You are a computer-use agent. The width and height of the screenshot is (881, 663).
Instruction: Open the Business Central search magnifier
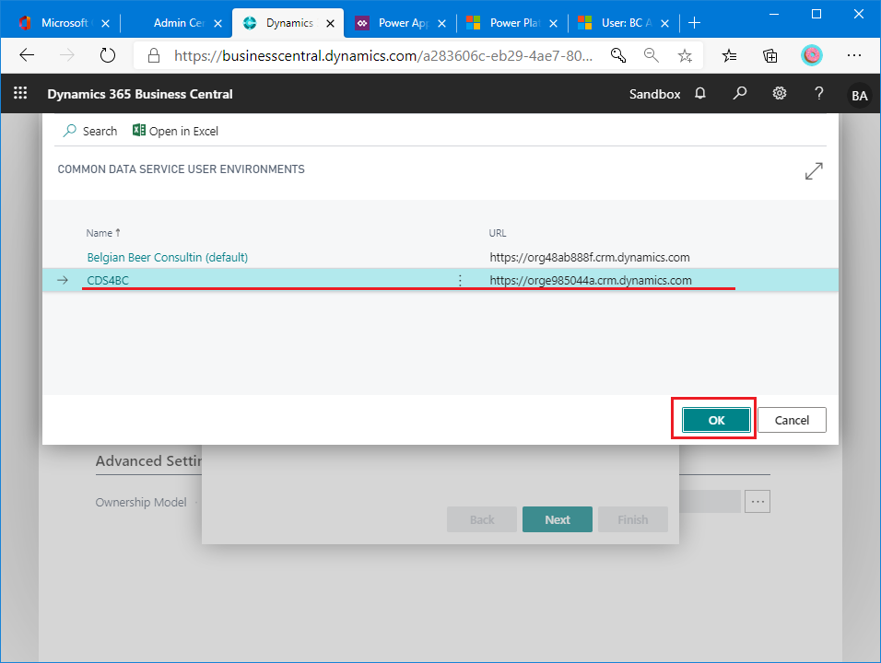coord(740,93)
